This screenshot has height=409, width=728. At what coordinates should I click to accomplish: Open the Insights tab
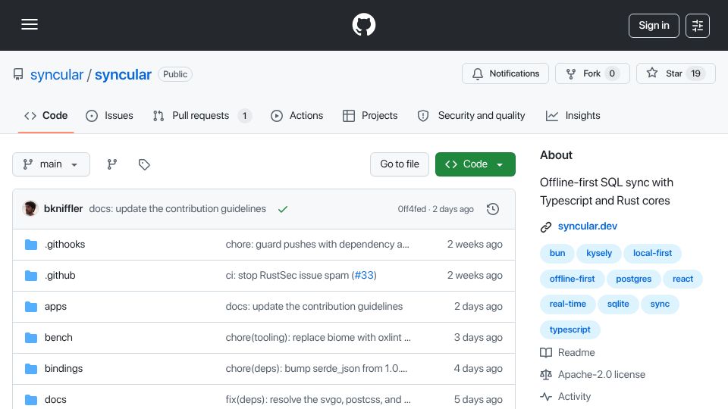573,115
